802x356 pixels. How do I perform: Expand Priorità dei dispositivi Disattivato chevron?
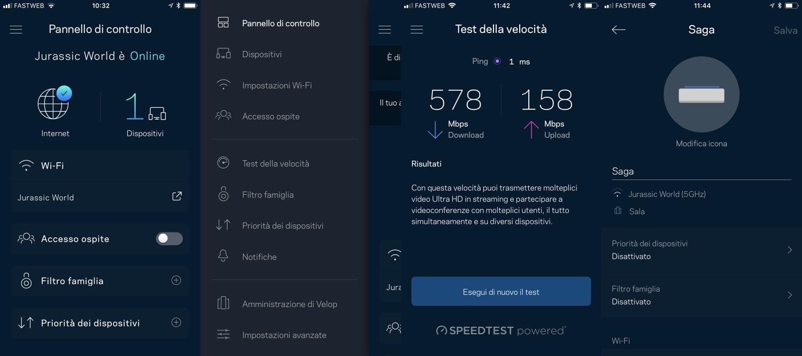click(x=789, y=250)
